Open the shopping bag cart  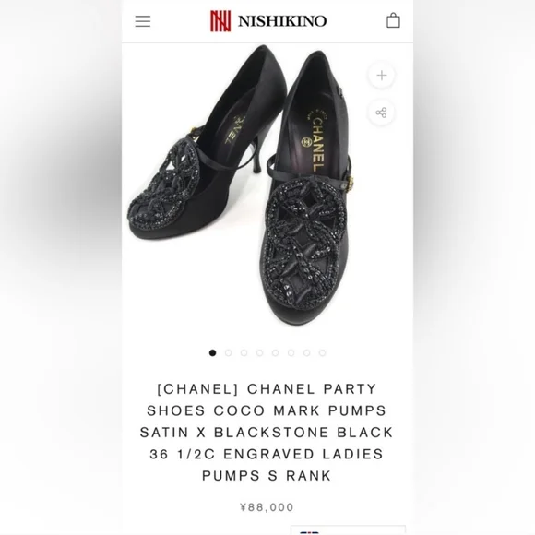pos(393,20)
